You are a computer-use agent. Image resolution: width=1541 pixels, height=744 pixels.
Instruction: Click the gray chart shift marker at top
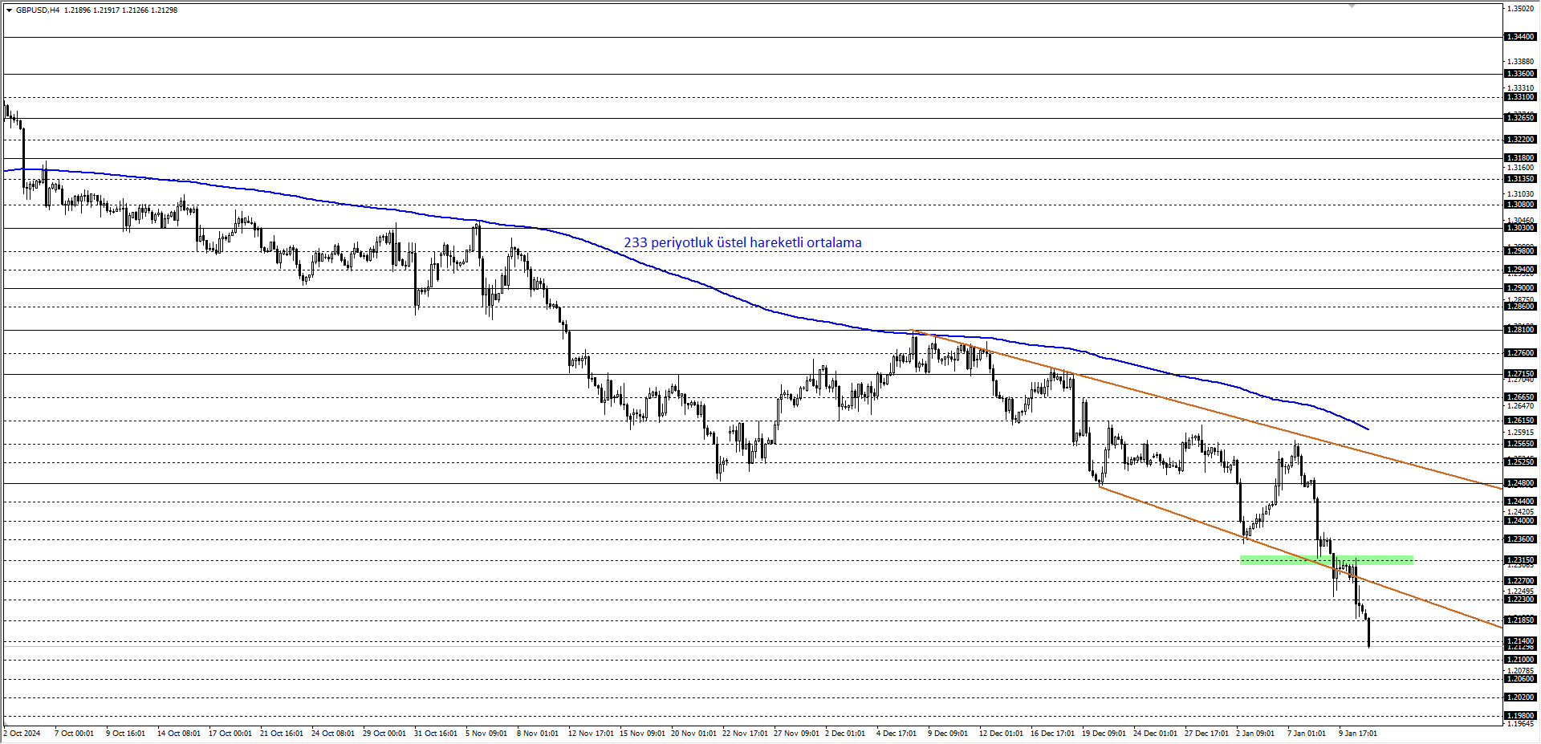click(x=1352, y=6)
